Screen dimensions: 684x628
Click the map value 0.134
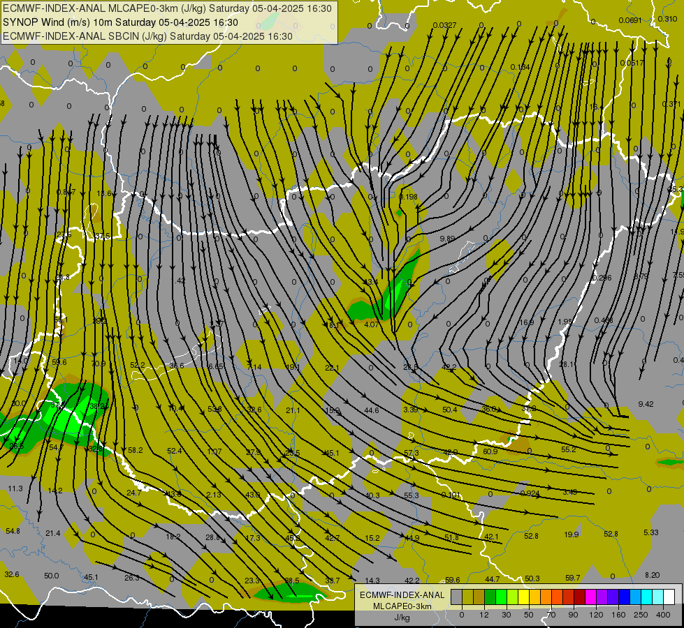coord(520,67)
